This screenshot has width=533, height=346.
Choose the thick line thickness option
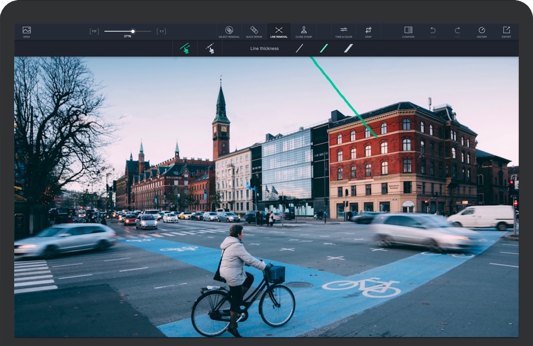point(348,49)
